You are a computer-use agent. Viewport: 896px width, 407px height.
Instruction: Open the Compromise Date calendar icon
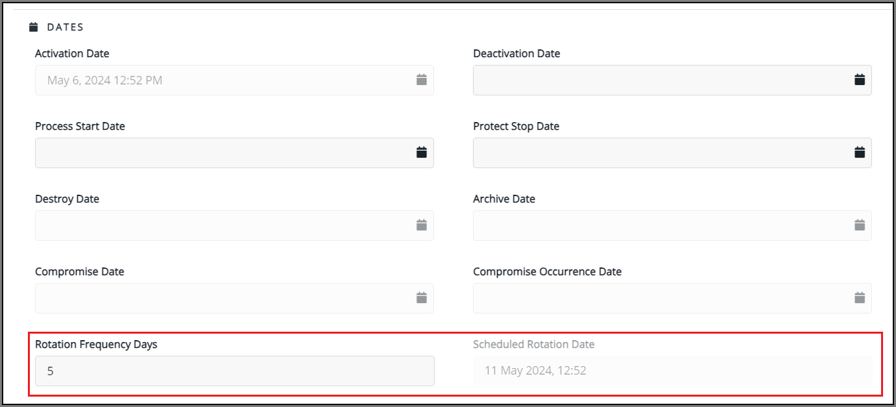[421, 298]
